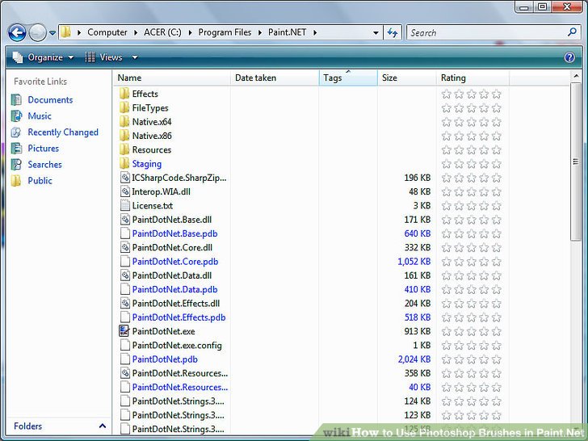588x441 pixels.
Task: Select the PaintDotNet.exe application icon
Action: pos(124,331)
